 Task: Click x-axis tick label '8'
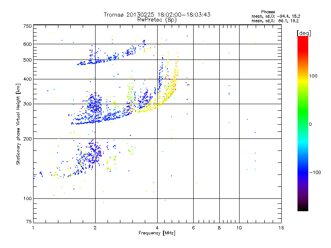(x=219, y=228)
